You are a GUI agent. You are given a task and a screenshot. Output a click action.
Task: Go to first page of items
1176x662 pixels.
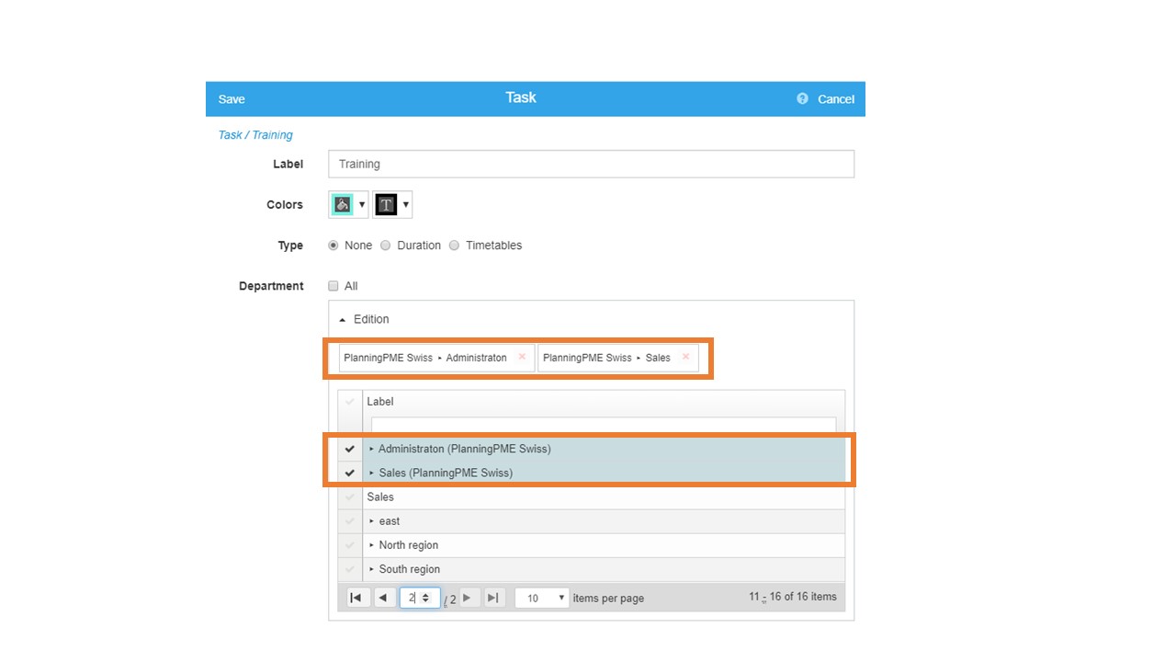pos(356,598)
